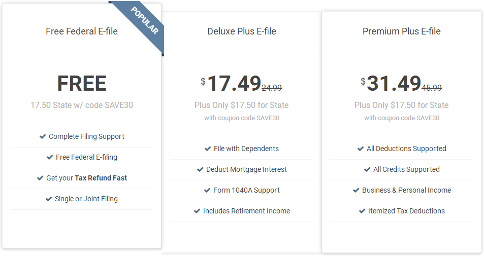Screen dimensions: 484x257
Task: Select the Premium Plus E-file plan heading
Action: pyautogui.click(x=401, y=31)
